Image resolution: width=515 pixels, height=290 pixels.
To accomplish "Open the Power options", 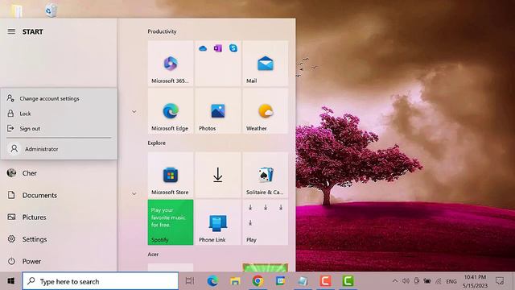I will 59,261.
